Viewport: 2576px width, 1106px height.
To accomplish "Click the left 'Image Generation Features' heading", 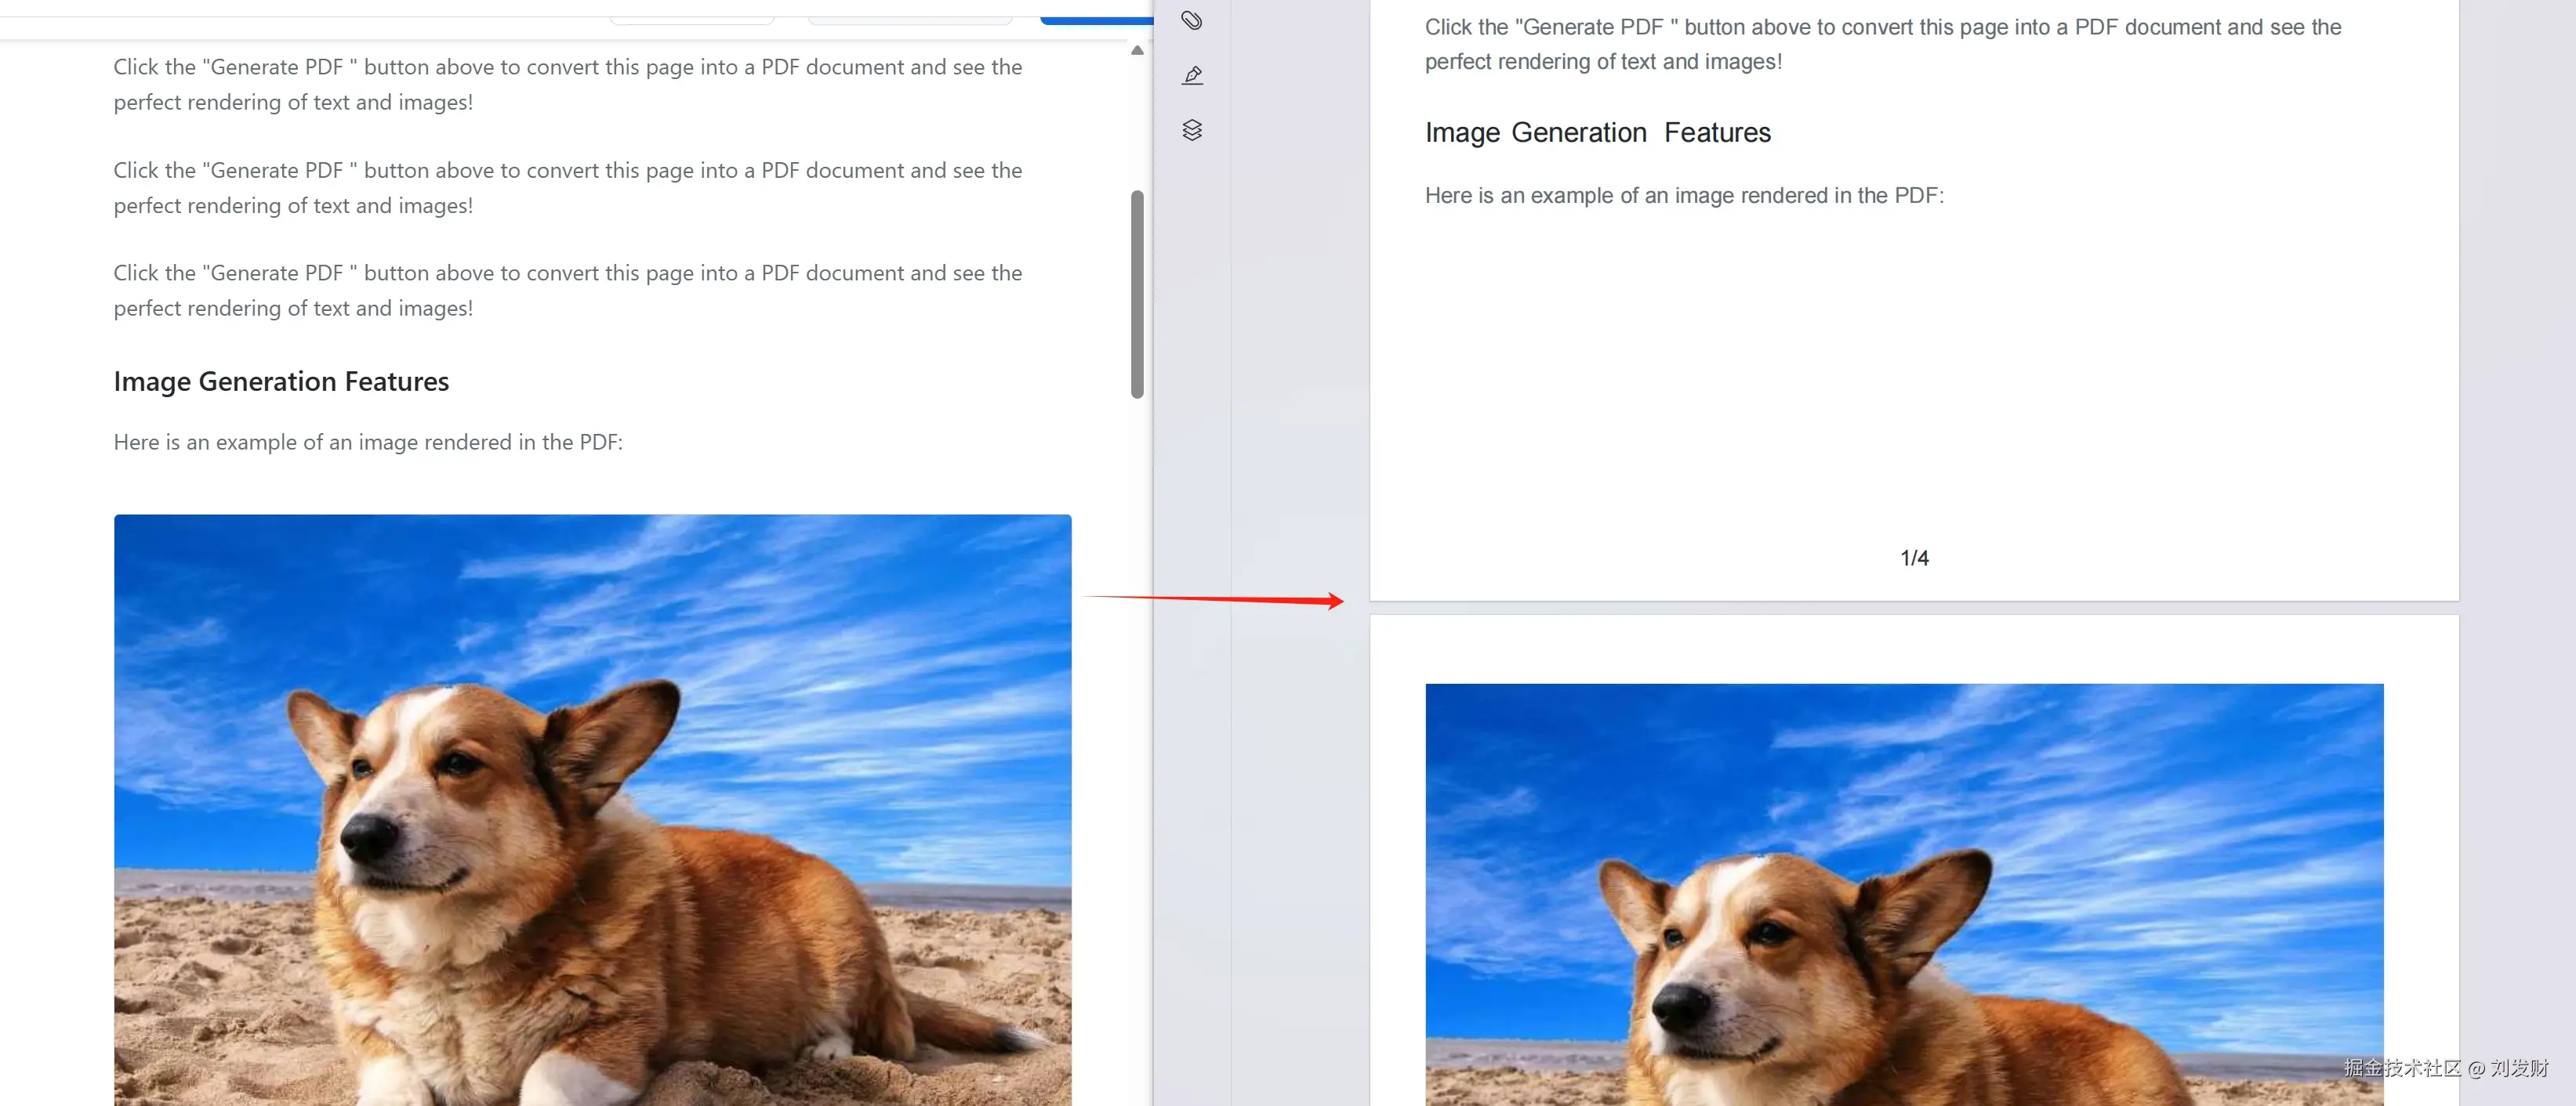I will pos(281,381).
